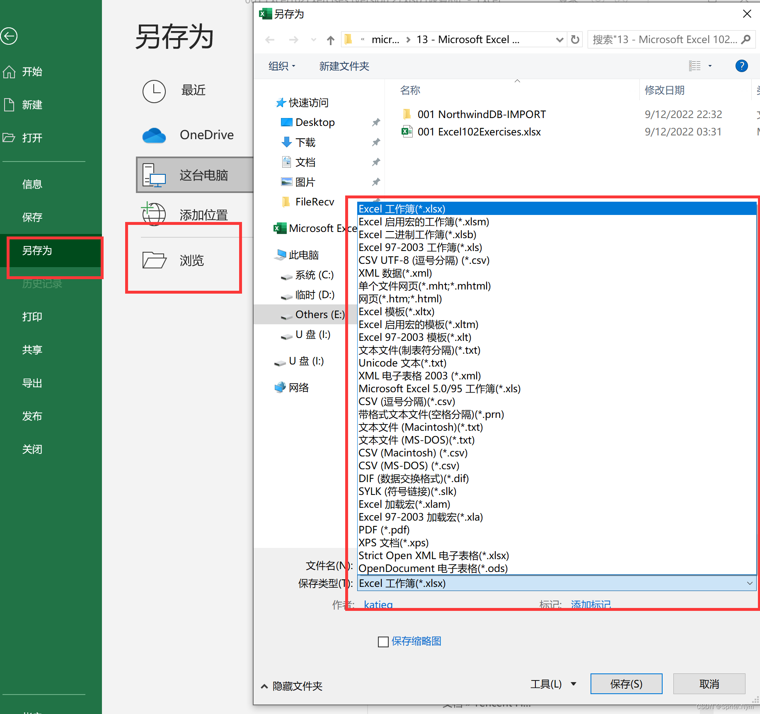Click the 取消 button
Image resolution: width=760 pixels, height=714 pixels.
click(x=709, y=684)
